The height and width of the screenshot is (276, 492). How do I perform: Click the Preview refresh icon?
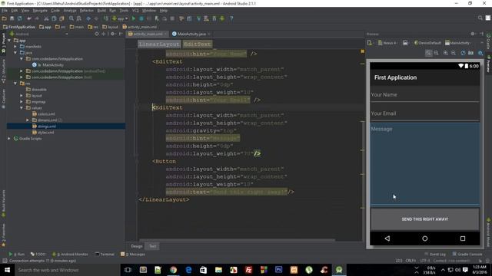pos(463,53)
